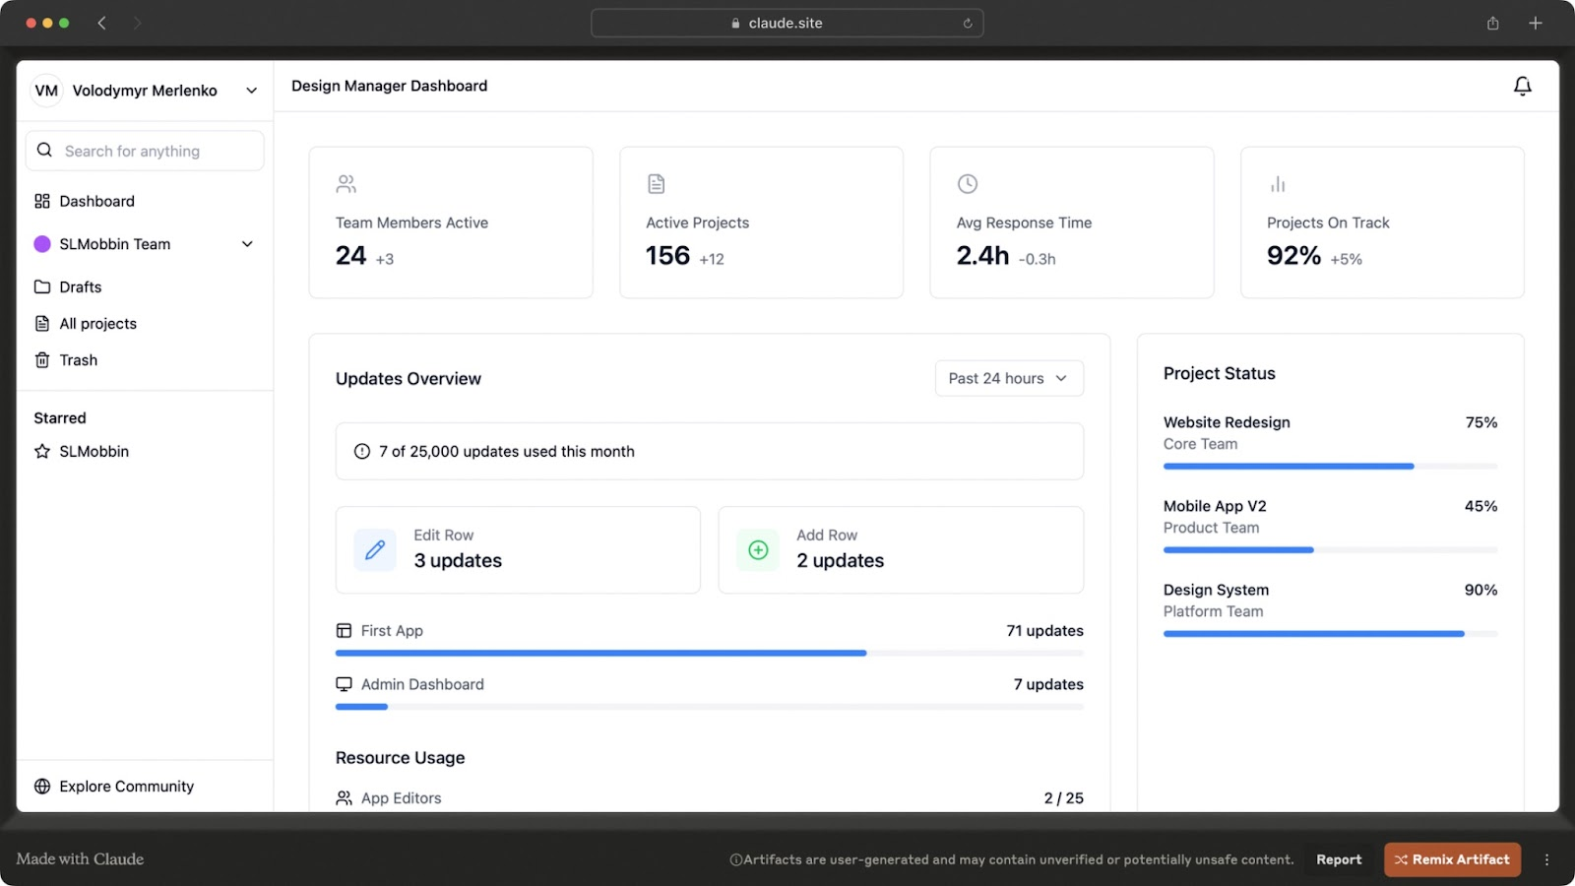Click the Website Redesign progress bar
This screenshot has height=886, width=1575.
pyautogui.click(x=1329, y=467)
